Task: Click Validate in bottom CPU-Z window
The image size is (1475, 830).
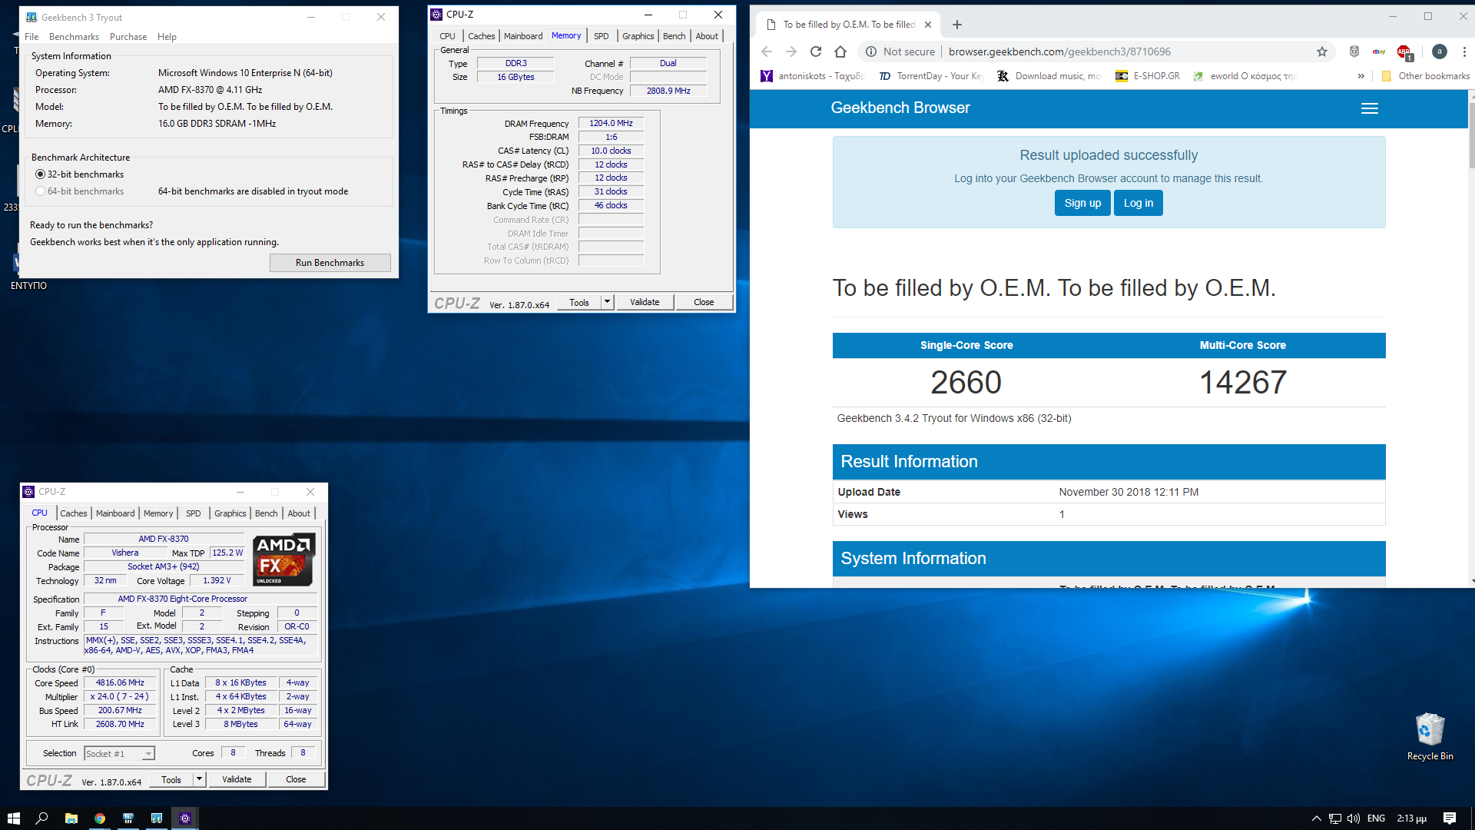Action: pyautogui.click(x=237, y=779)
